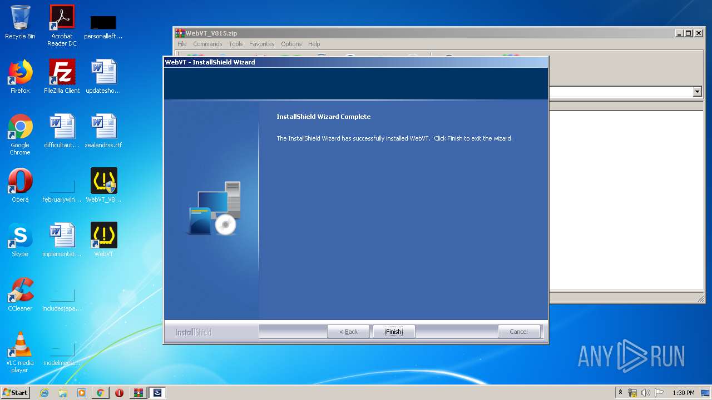Open Tools menu in WinRAR window
The height and width of the screenshot is (400, 712).
pos(236,44)
